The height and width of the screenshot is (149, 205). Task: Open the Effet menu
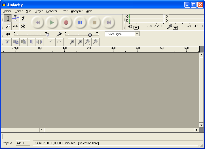(64, 11)
